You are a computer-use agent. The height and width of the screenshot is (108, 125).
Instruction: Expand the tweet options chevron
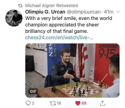pyautogui.click(x=118, y=12)
